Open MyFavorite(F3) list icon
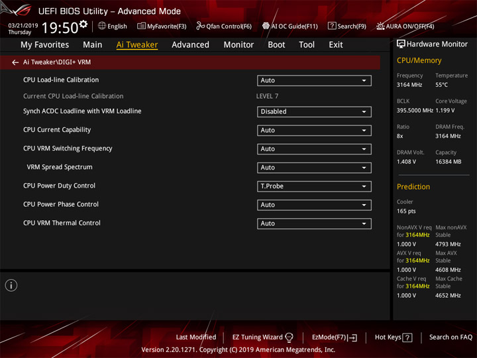The image size is (477, 358). [141, 26]
